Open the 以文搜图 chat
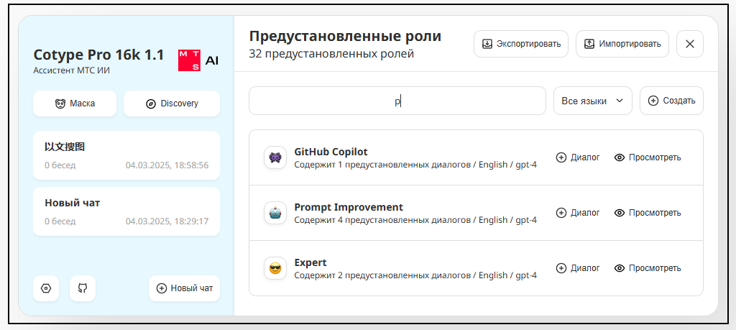This screenshot has width=736, height=330. click(126, 155)
